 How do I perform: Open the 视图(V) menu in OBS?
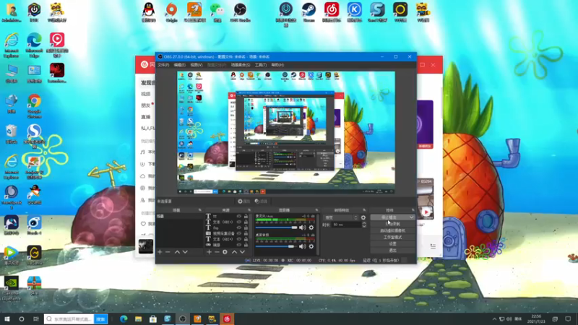coord(197,65)
